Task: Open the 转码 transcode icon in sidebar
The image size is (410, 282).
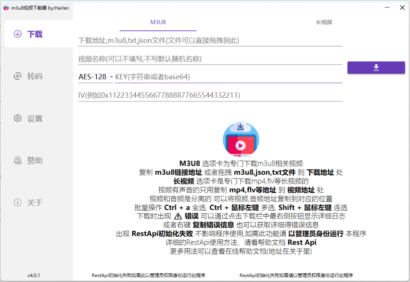Action: 17,76
